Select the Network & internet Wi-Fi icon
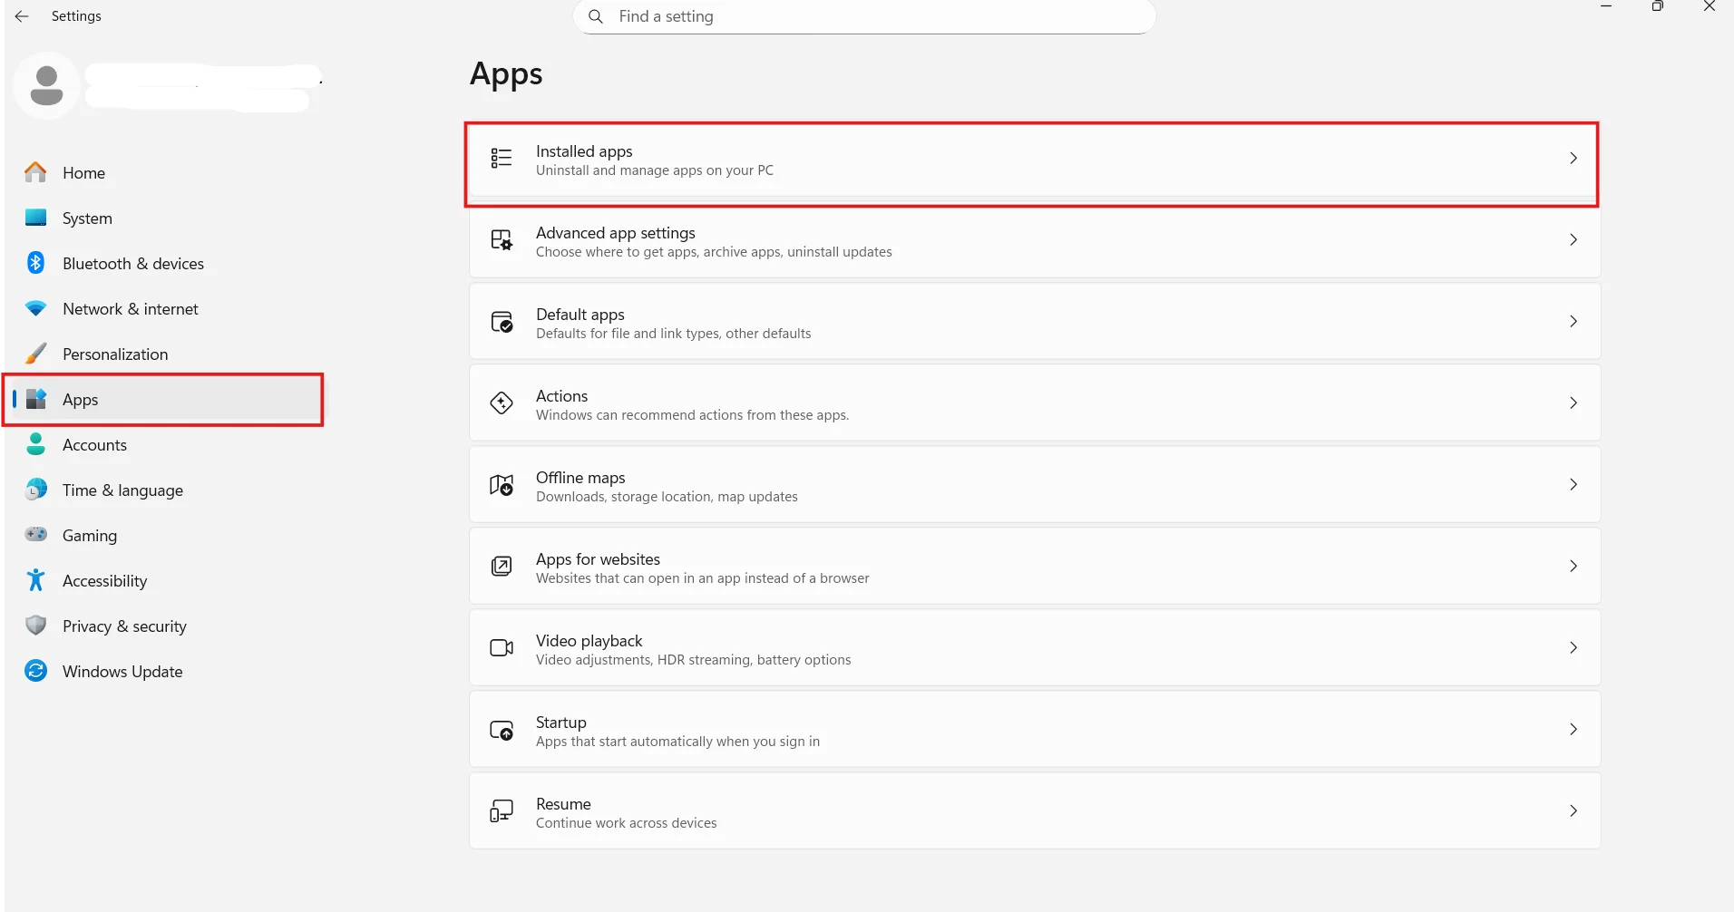Viewport: 1734px width, 912px height. click(x=34, y=308)
